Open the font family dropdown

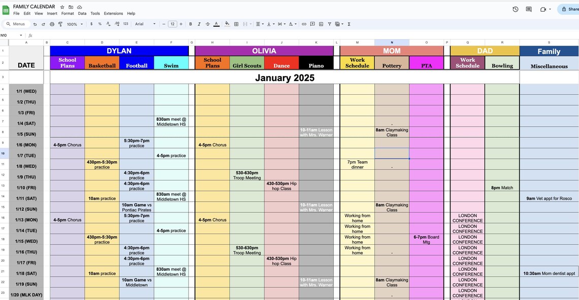141,24
